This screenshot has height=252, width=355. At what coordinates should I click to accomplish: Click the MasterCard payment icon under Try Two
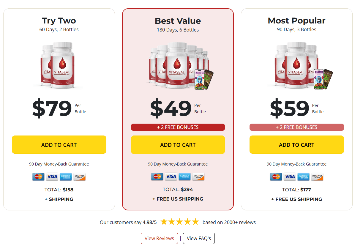point(38,177)
